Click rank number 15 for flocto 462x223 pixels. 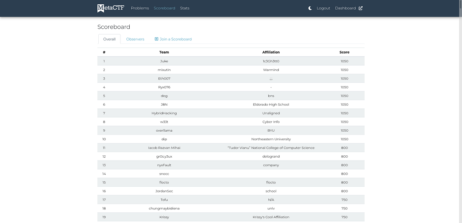click(x=104, y=182)
